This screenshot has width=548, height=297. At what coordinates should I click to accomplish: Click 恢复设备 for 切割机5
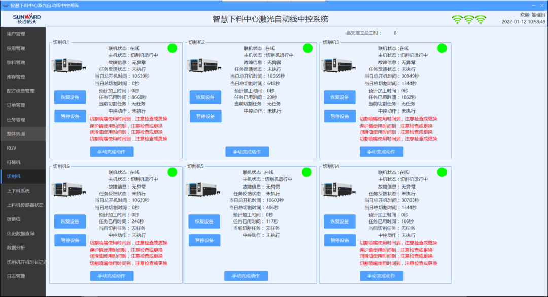point(204,221)
